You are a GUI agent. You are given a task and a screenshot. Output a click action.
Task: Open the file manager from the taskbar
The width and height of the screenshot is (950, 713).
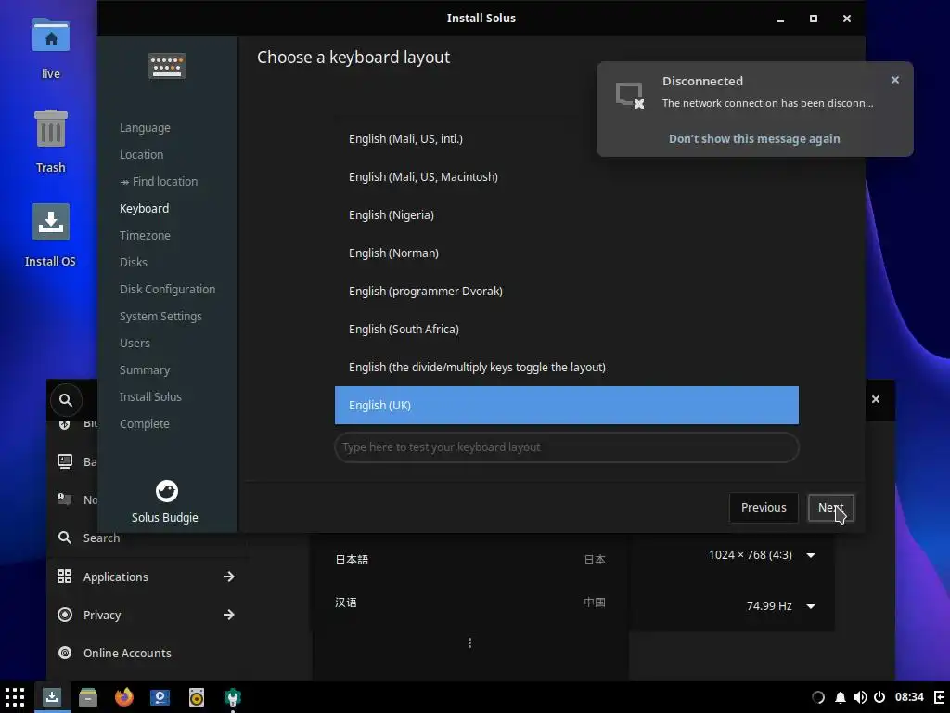[x=88, y=697]
